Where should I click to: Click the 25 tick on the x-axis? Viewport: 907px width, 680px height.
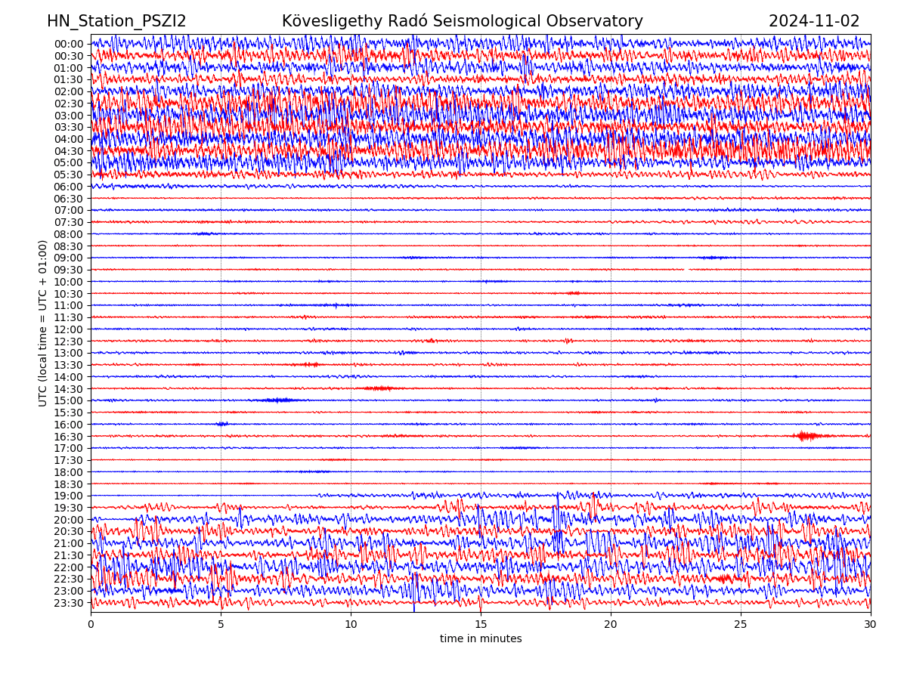pos(741,625)
